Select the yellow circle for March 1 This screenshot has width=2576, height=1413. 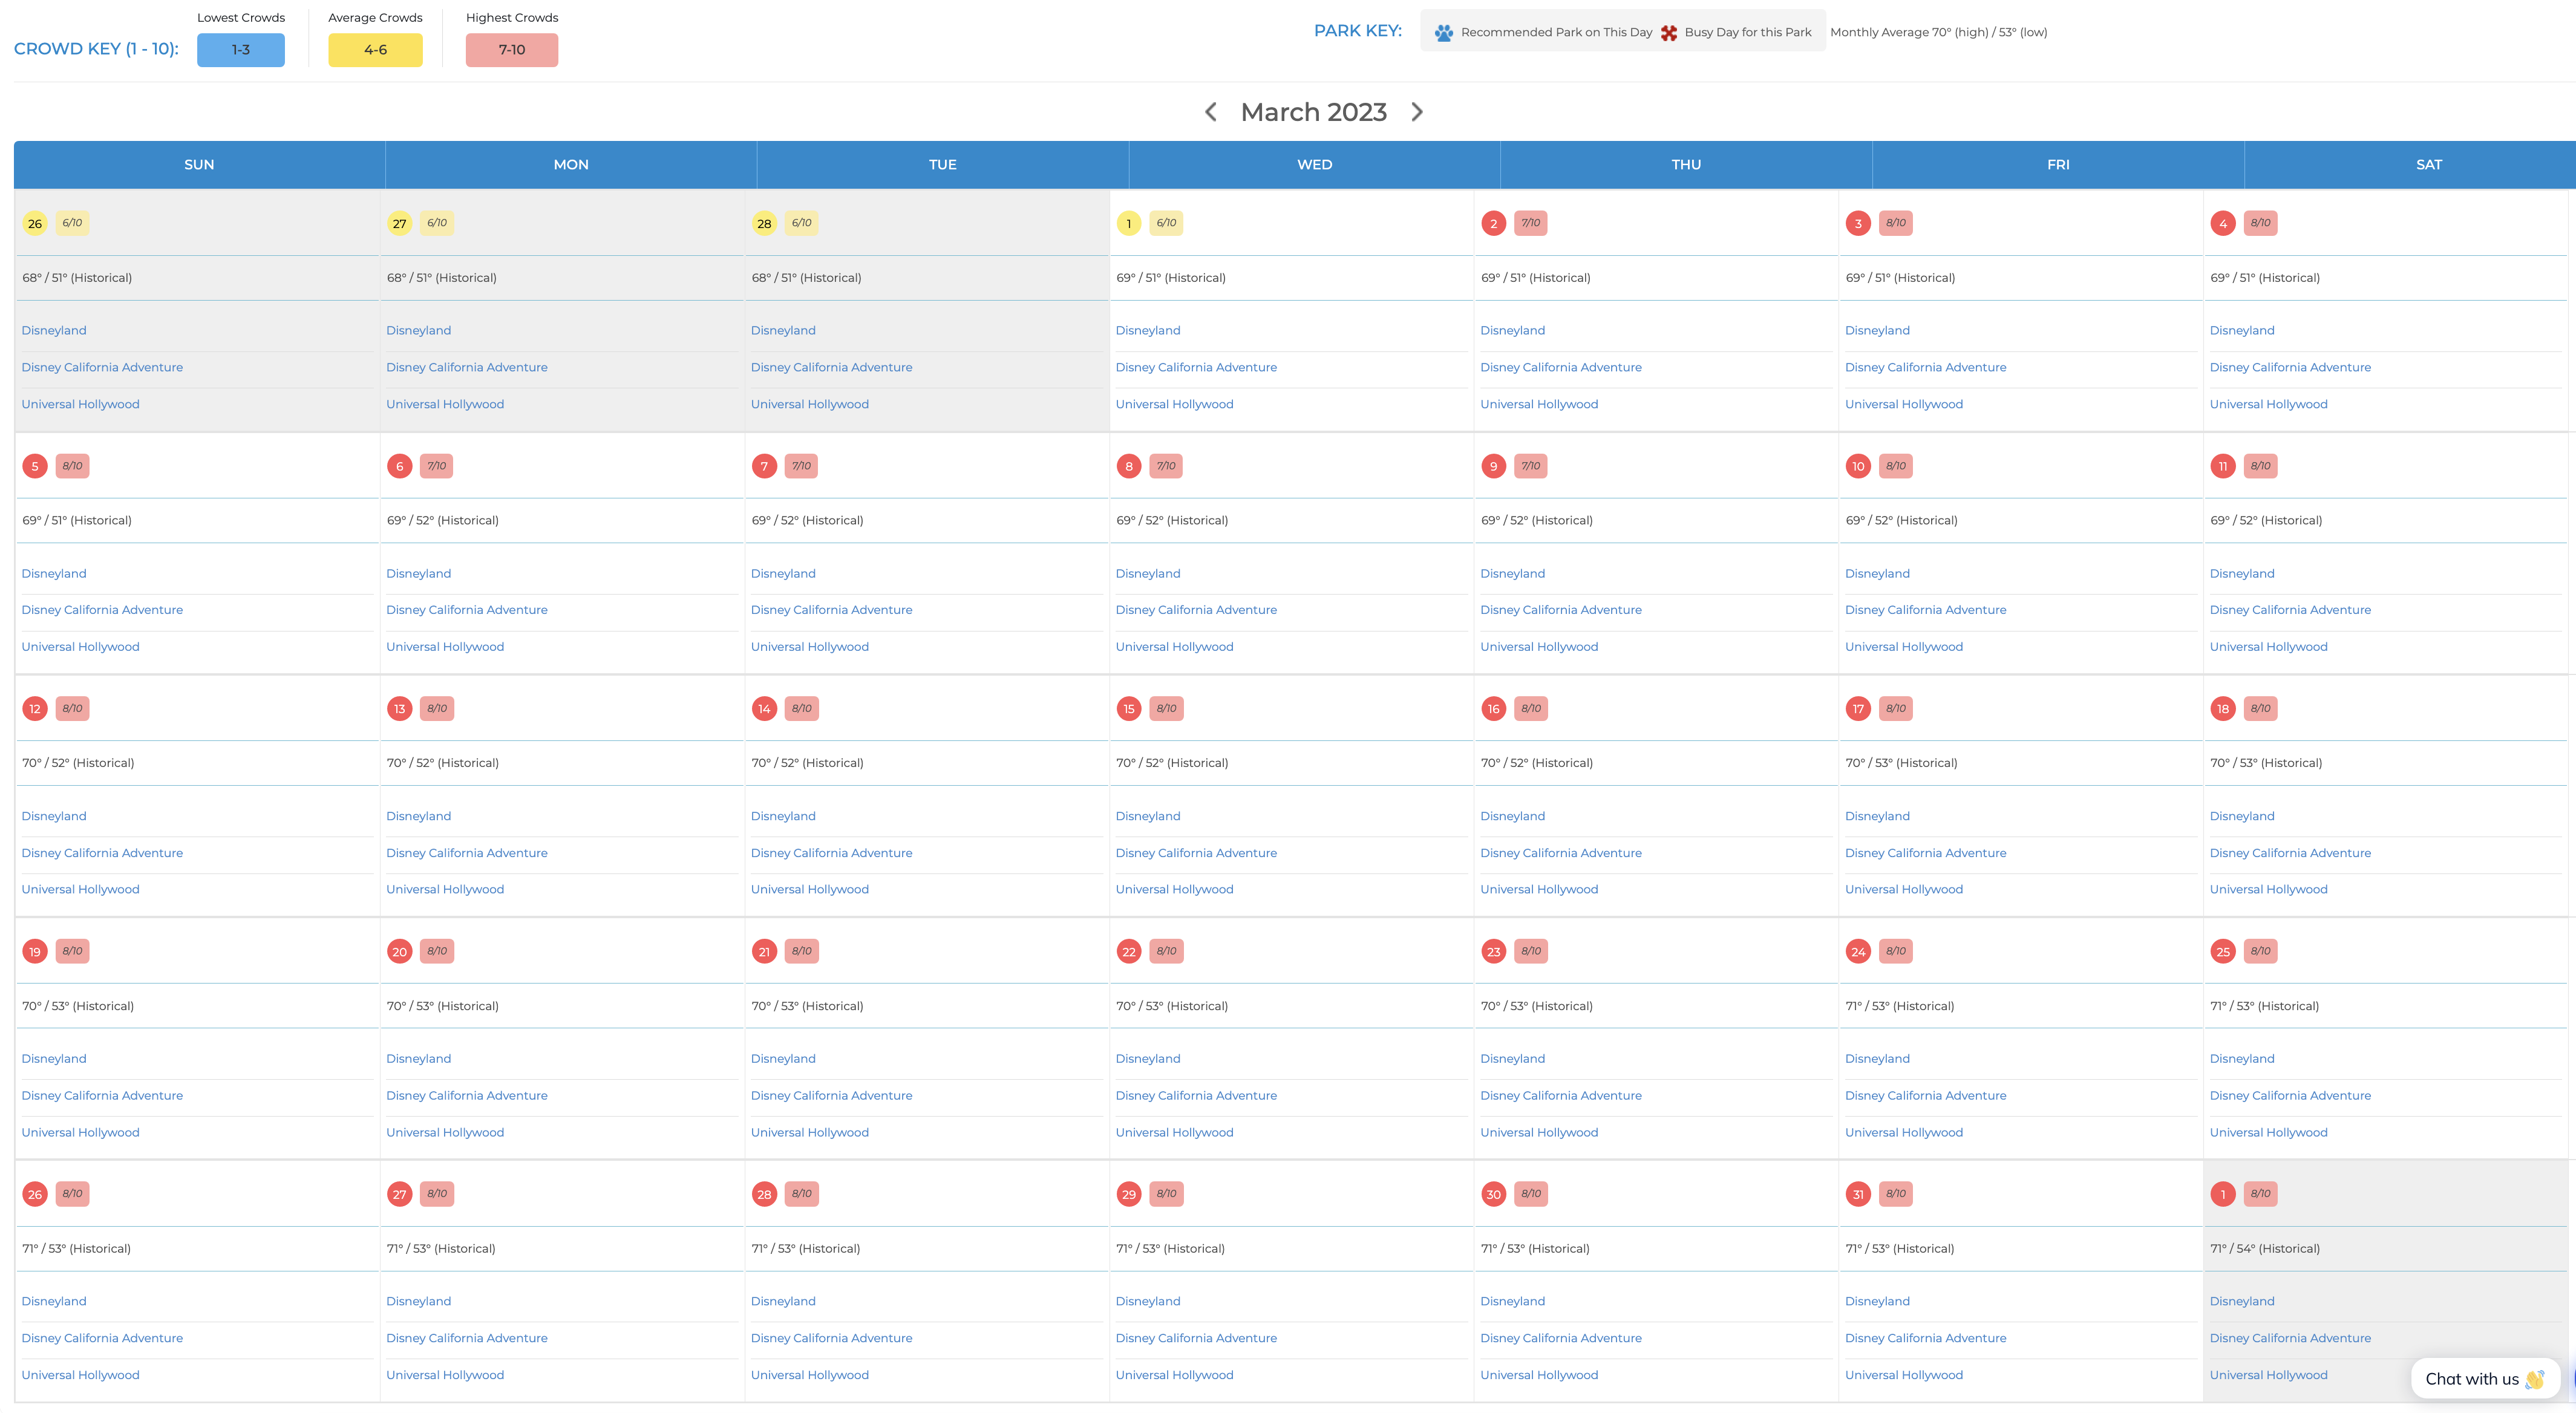click(1129, 223)
